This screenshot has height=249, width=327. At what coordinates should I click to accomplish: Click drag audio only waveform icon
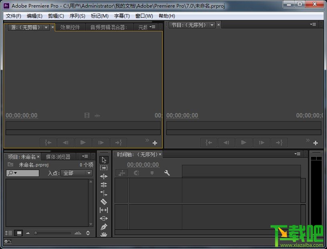(x=97, y=115)
